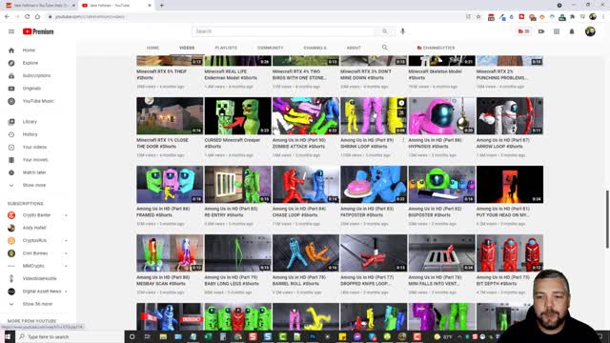The width and height of the screenshot is (610, 343).
Task: Click Among Us Part 78 BARREL ROLL title
Action: (298, 280)
